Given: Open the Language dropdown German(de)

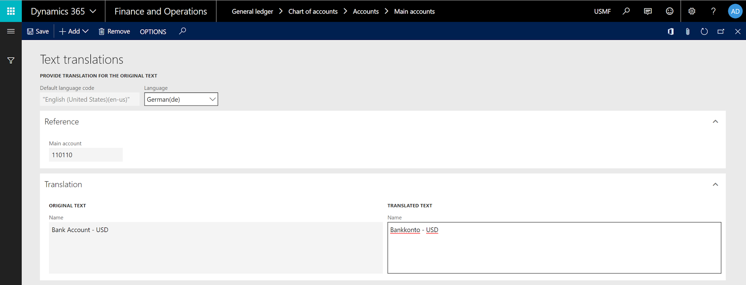Looking at the screenshot, I should tap(181, 99).
